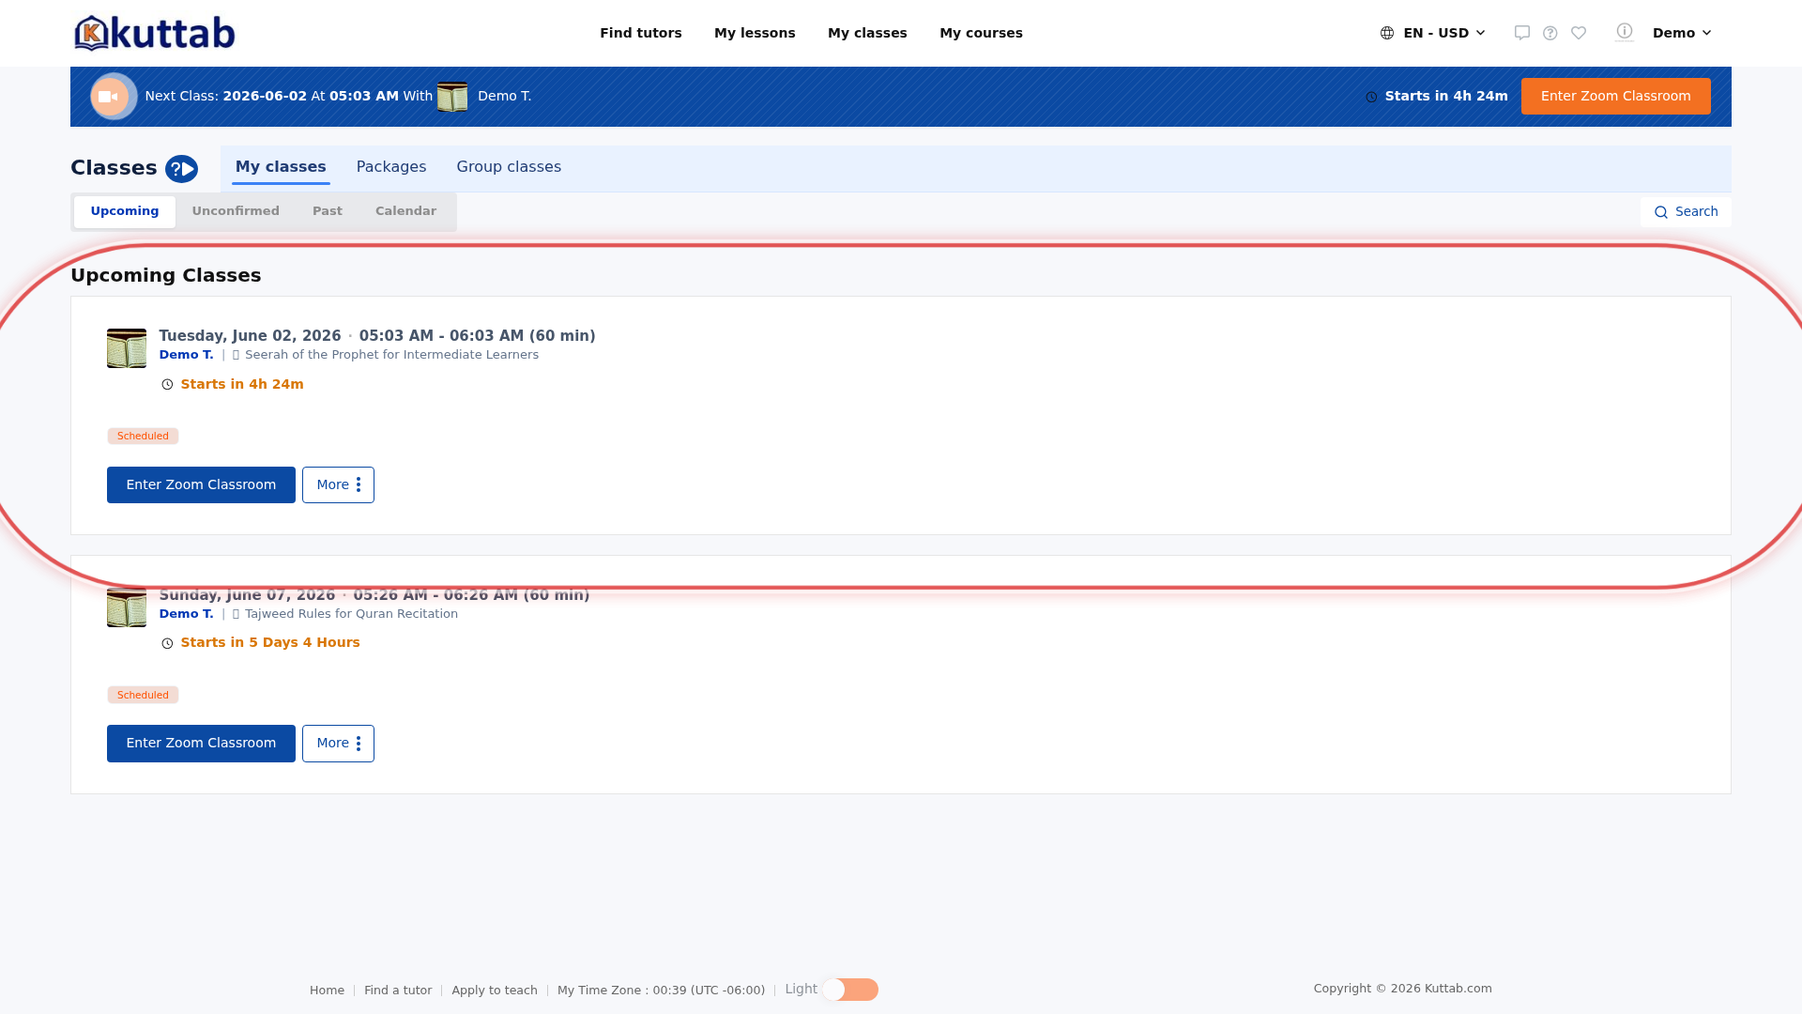Show Past classes
Viewport: 1802px width, 1014px height.
(x=328, y=211)
